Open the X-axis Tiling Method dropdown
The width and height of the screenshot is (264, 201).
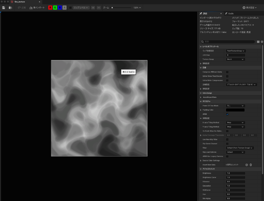click(x=235, y=122)
